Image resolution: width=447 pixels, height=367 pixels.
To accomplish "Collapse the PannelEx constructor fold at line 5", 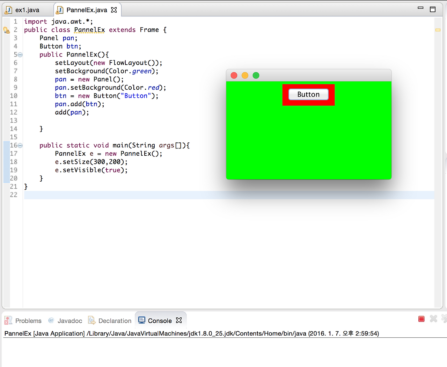I will 20,54.
